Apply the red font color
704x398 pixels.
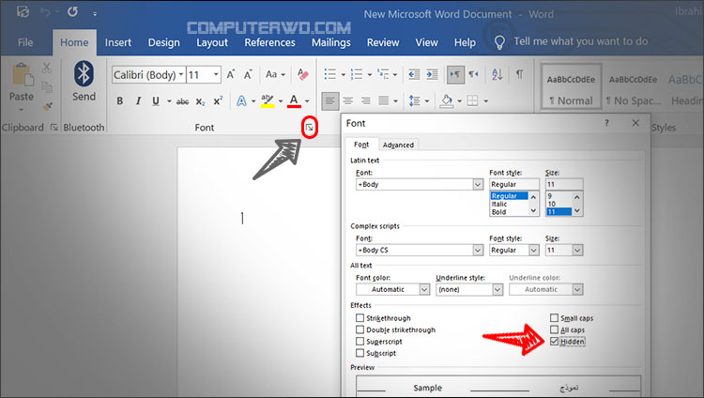click(294, 101)
